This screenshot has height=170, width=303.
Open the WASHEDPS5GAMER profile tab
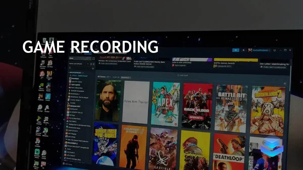pos(117,53)
